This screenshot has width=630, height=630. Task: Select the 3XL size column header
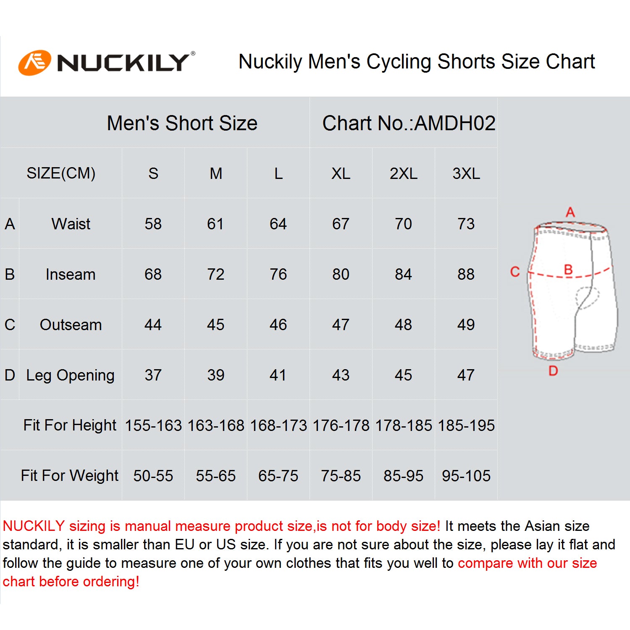tap(466, 173)
